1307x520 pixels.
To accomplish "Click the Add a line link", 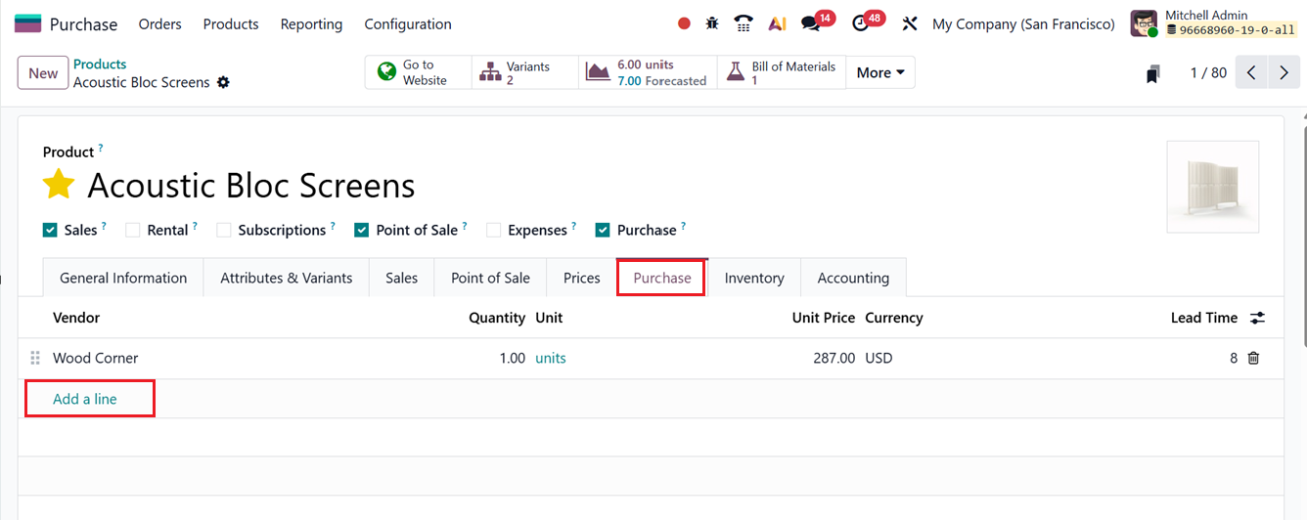I will click(x=85, y=399).
